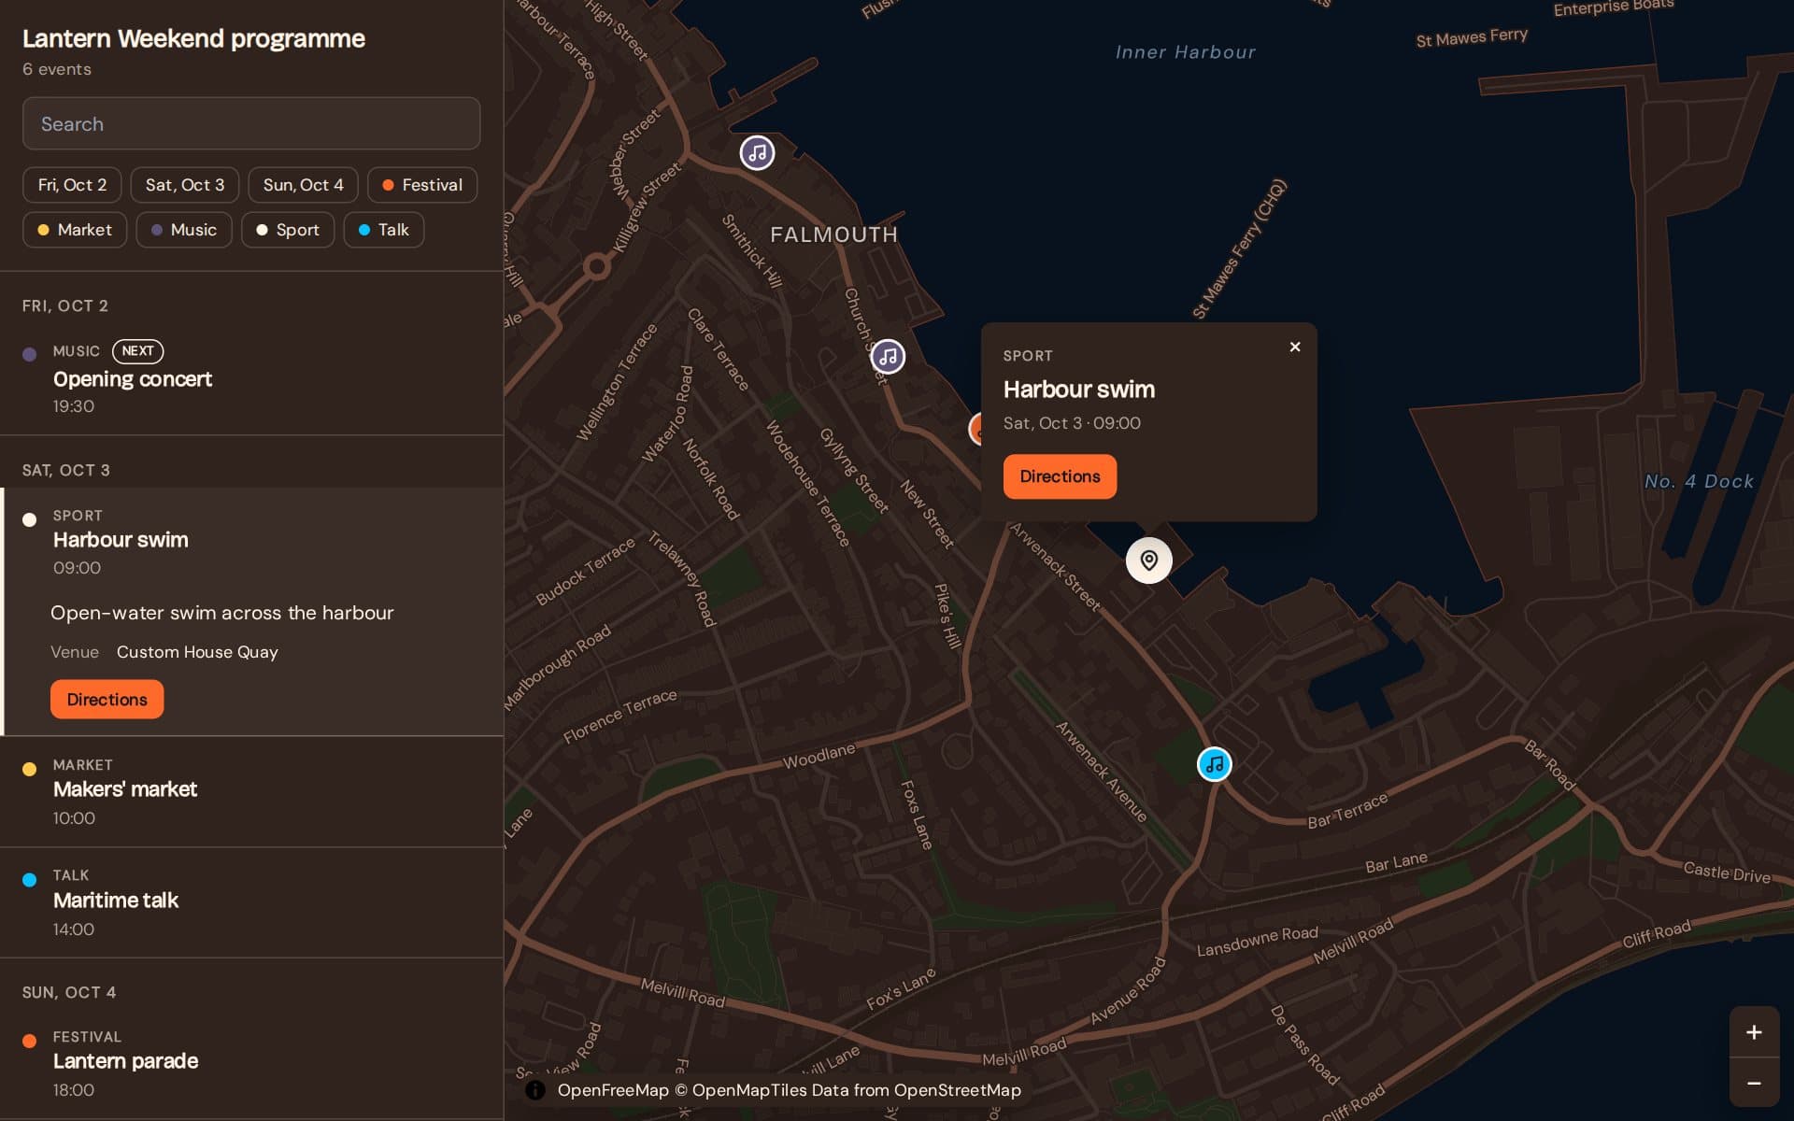This screenshot has width=1794, height=1121.
Task: Toggle the Sport category filter
Action: pos(288,230)
